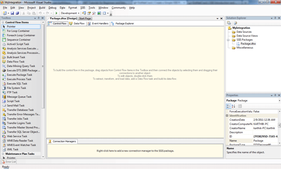
Task: Choose Transfer Database Task item
Action: coord(21,110)
